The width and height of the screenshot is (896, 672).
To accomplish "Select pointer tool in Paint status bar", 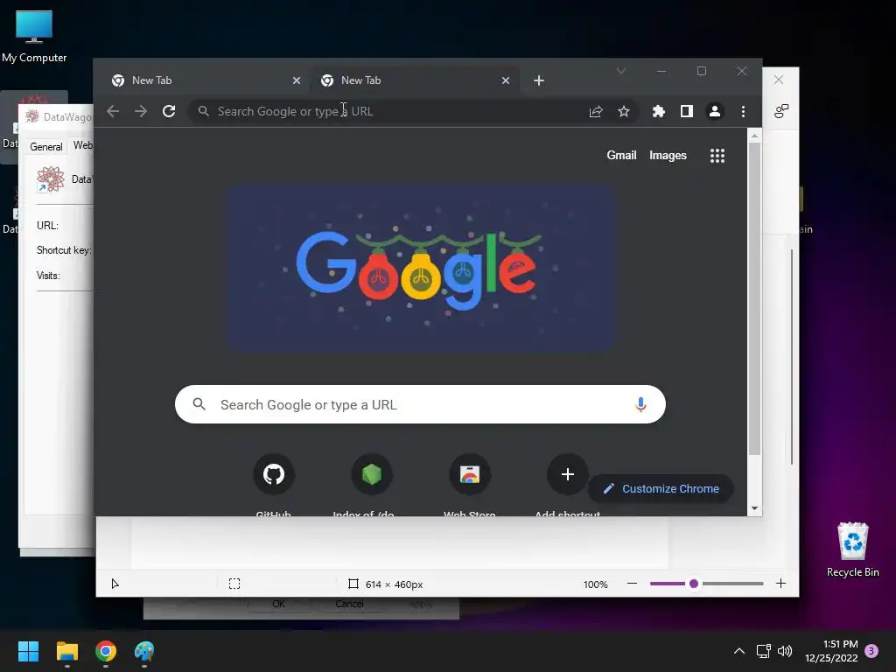I will click(x=115, y=584).
